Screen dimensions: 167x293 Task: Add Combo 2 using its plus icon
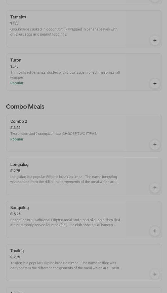click(x=155, y=145)
